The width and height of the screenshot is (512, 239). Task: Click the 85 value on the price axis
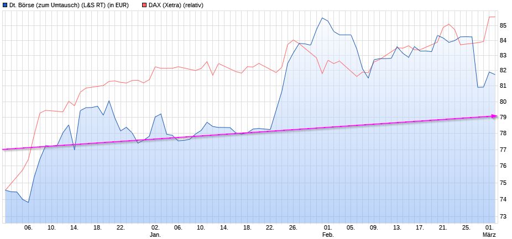503,25
